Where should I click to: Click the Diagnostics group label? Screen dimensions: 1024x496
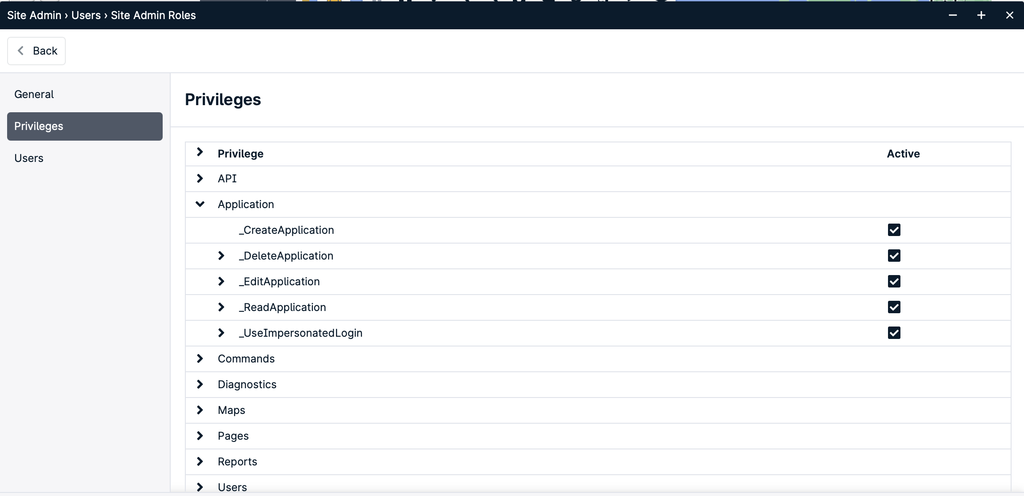tap(247, 384)
